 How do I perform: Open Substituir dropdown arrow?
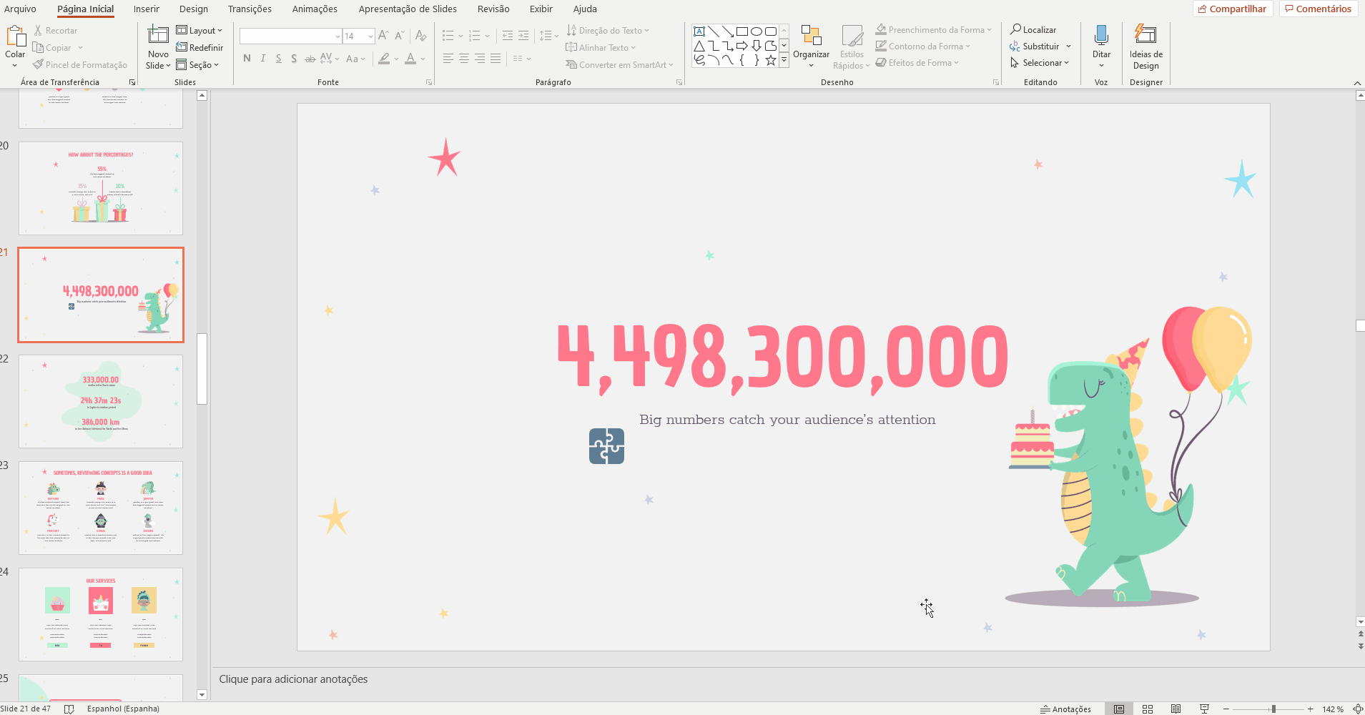tap(1068, 46)
